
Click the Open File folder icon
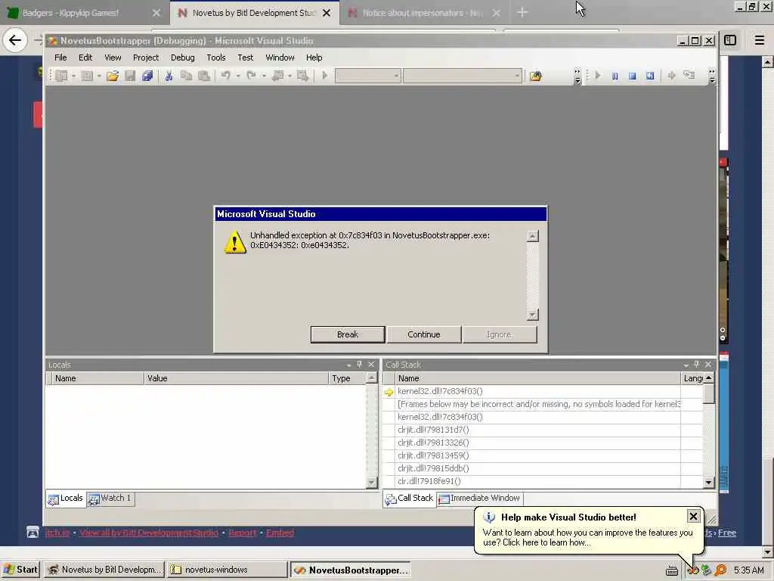coord(113,76)
